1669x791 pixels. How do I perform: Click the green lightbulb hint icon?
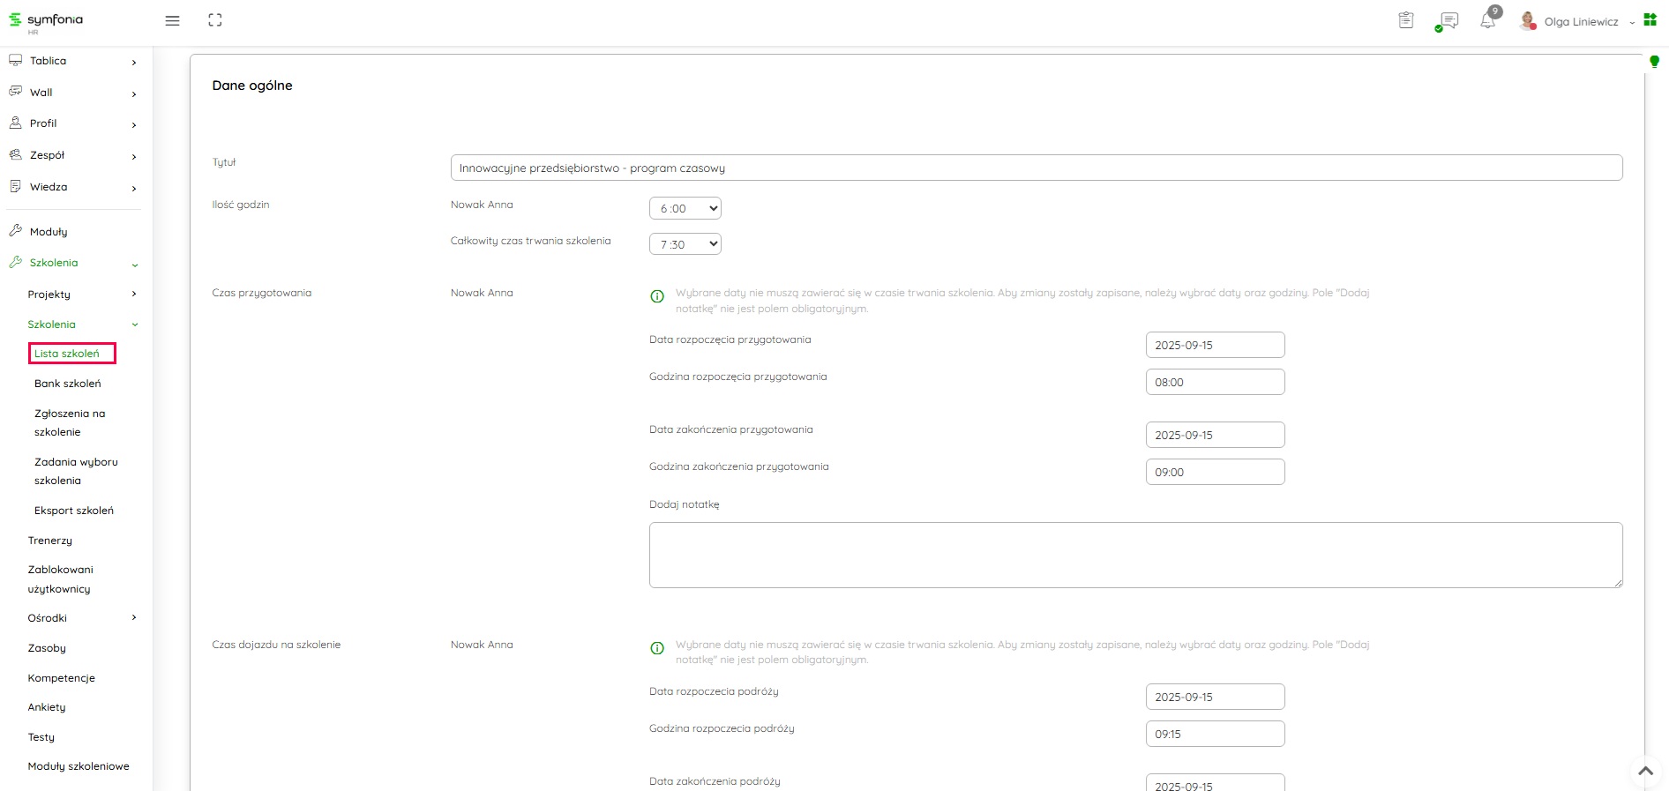(1654, 62)
